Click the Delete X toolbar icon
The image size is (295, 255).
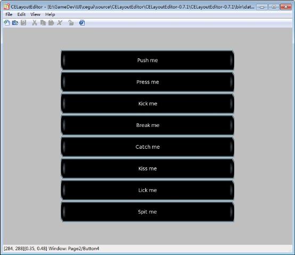[x=60, y=23]
